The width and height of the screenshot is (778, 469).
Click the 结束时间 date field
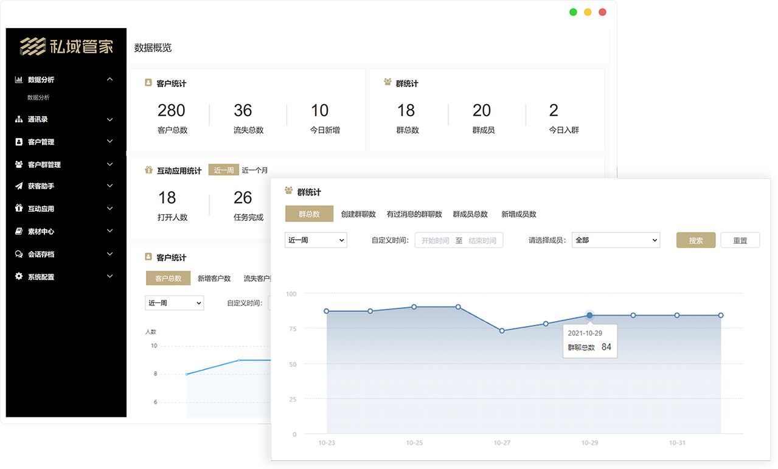(482, 240)
